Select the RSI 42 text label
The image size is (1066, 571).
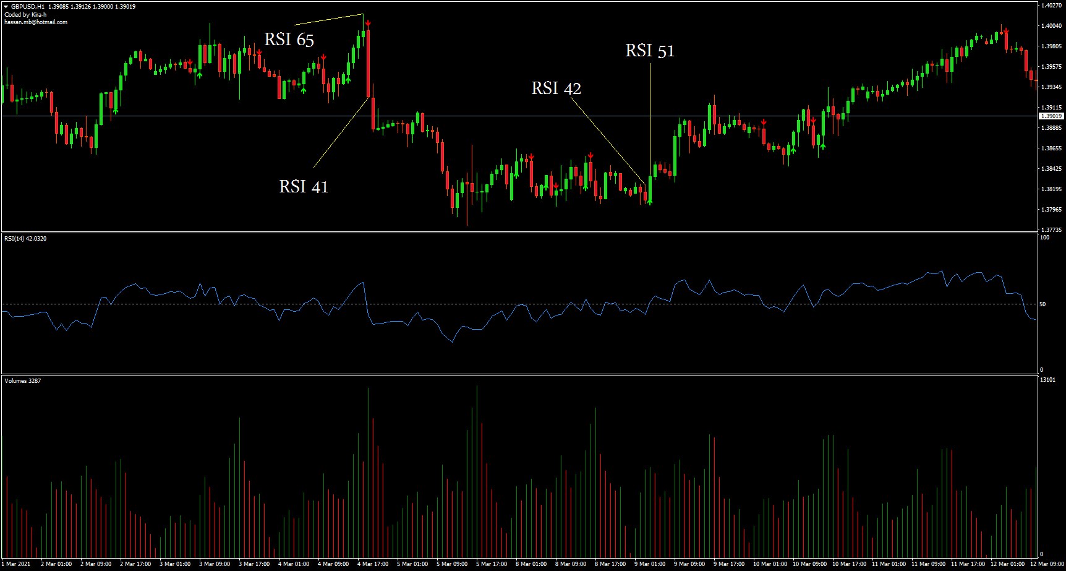click(x=556, y=88)
